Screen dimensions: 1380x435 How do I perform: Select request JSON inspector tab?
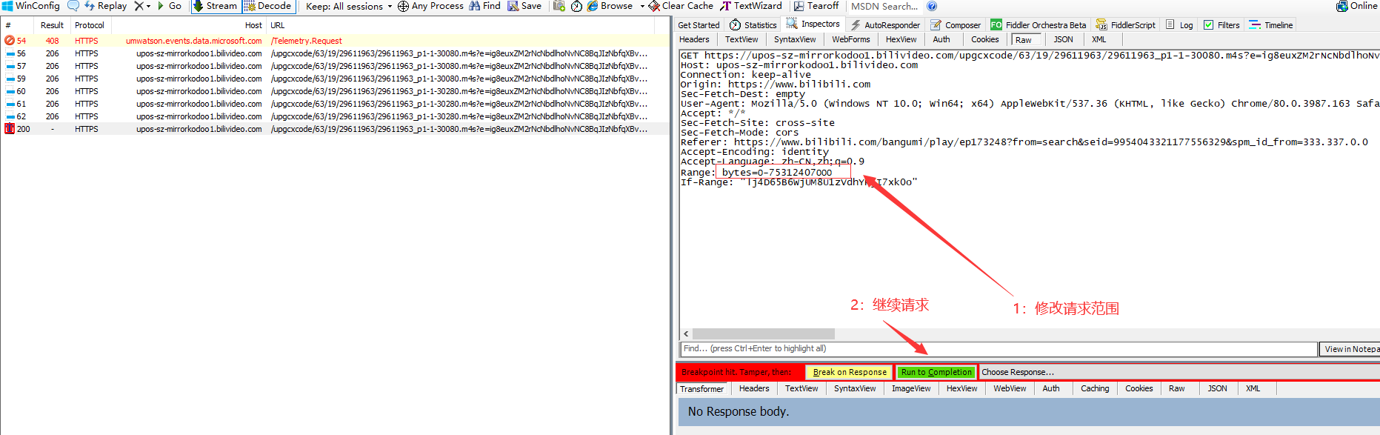click(x=1063, y=39)
